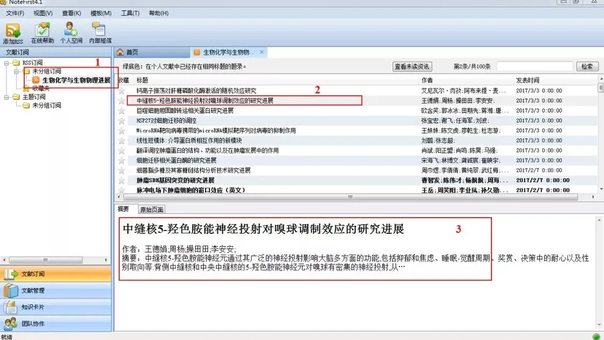Screen dimensions: 604x340
Task: Open the 知识卡片 navigation section
Action: (x=55, y=307)
